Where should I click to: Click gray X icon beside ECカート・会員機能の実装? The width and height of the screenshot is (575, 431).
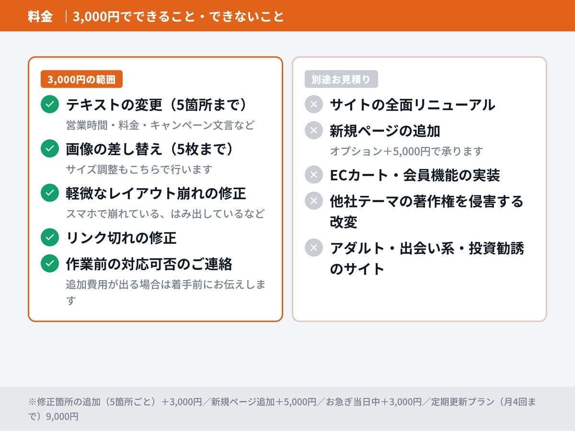314,175
